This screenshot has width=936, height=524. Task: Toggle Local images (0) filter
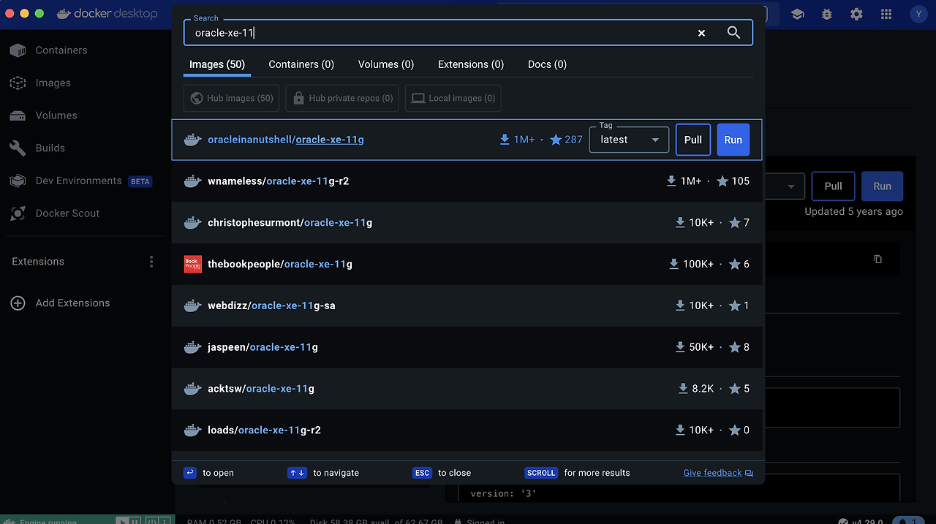point(453,98)
